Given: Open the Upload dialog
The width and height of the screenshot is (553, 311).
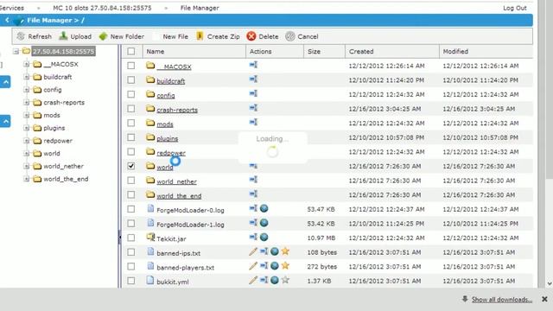Looking at the screenshot, I should coord(75,36).
